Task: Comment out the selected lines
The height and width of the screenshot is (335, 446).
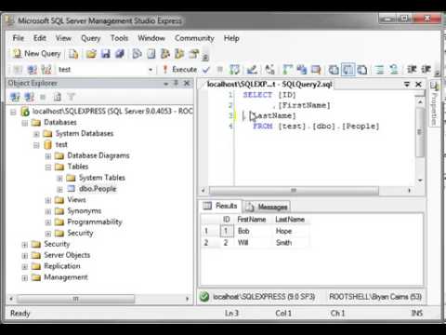Action: (380, 70)
